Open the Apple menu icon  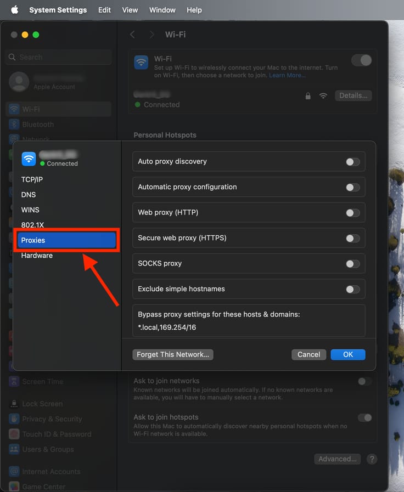[x=15, y=10]
